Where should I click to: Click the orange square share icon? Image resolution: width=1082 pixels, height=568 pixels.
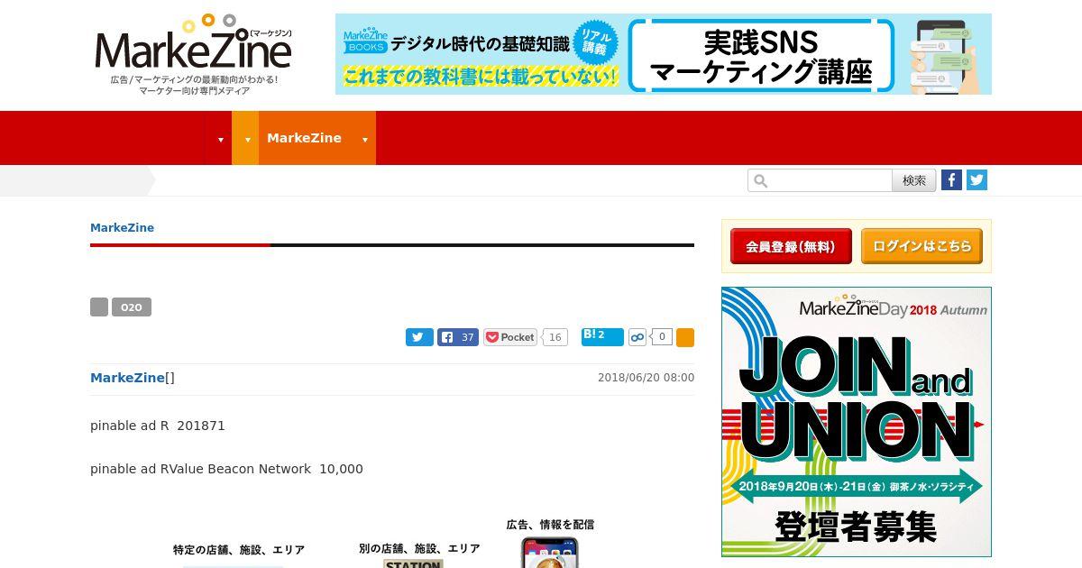click(685, 337)
